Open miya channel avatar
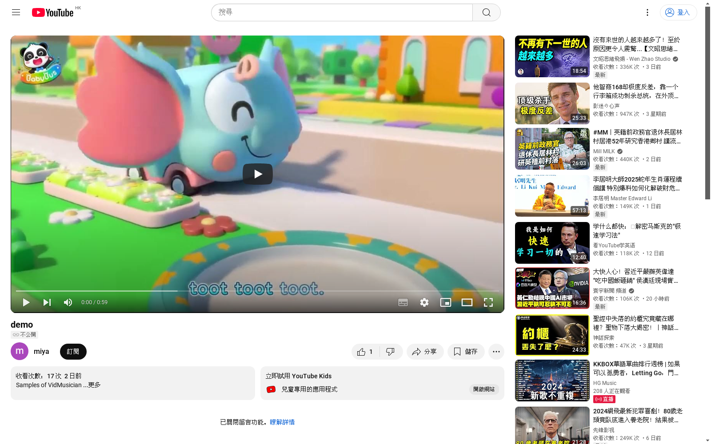The height and width of the screenshot is (444, 711). 20,351
